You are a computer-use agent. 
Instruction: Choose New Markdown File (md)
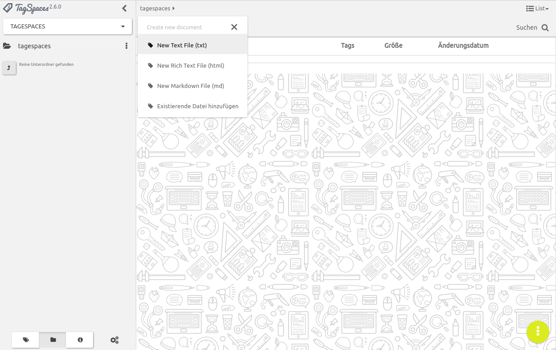(x=193, y=86)
